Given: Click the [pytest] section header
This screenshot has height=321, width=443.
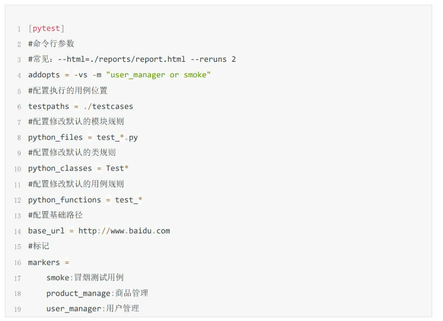Looking at the screenshot, I should click(46, 28).
